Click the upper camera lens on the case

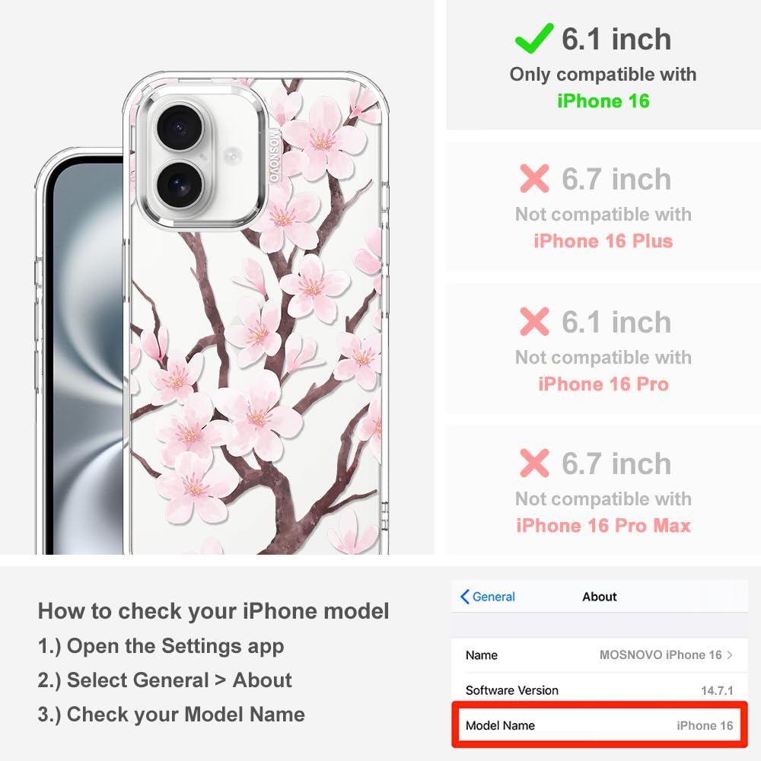point(179,128)
